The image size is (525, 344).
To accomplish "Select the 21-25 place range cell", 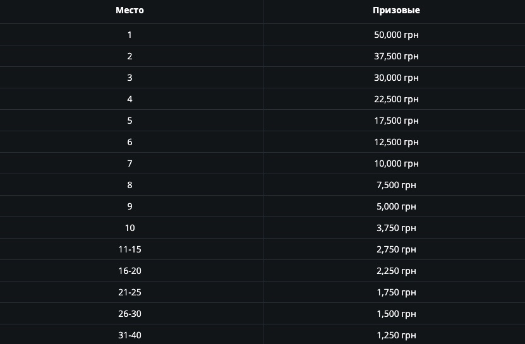I will [x=130, y=292].
